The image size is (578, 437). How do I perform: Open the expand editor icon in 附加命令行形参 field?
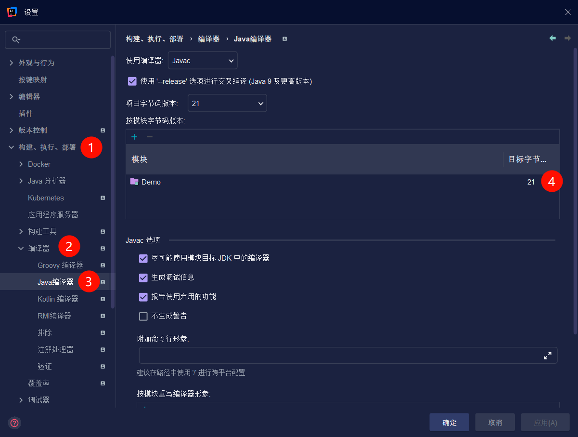548,355
